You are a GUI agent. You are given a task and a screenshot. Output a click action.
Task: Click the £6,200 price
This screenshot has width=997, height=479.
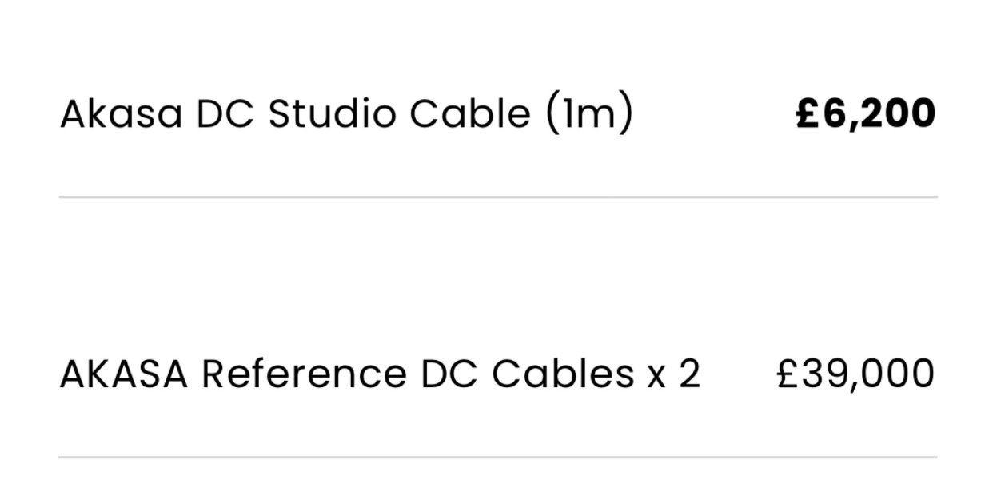pos(866,114)
